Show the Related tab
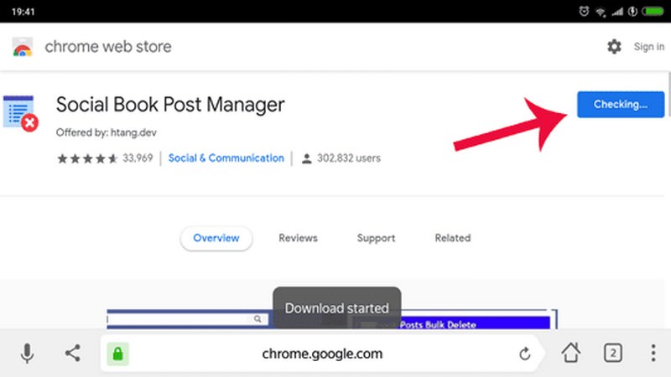The width and height of the screenshot is (671, 377). tap(452, 238)
